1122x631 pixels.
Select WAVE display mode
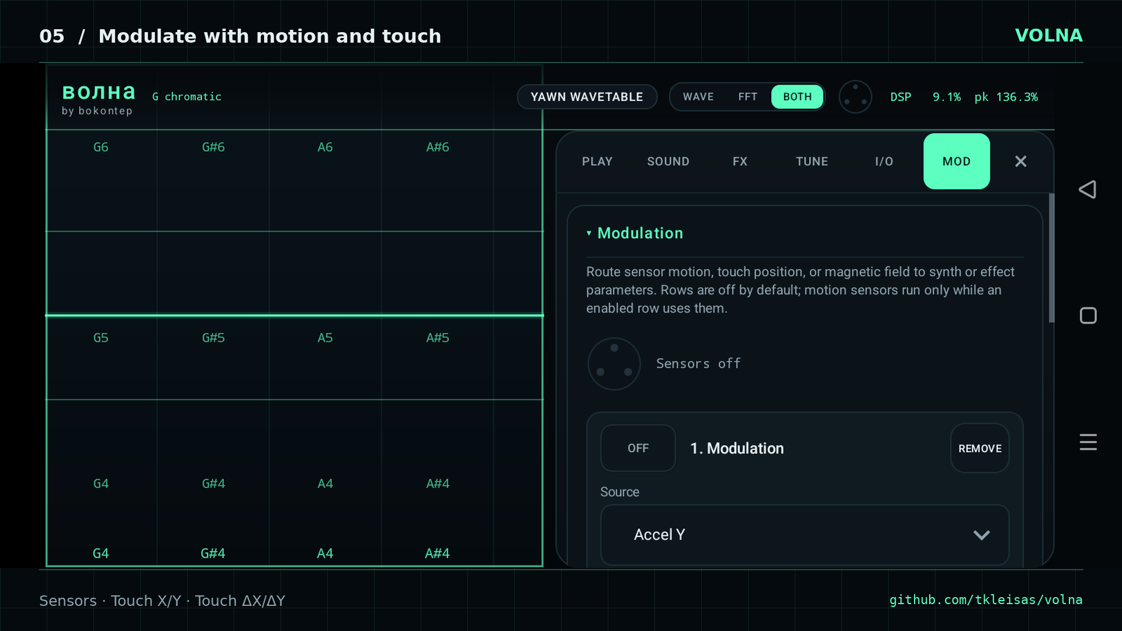[x=698, y=97]
